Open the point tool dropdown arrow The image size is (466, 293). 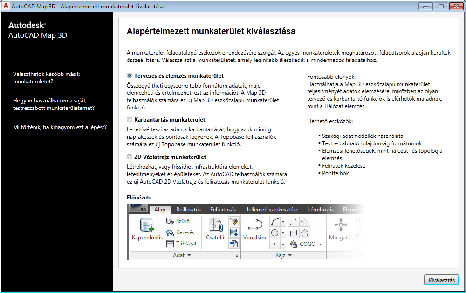tap(283, 244)
